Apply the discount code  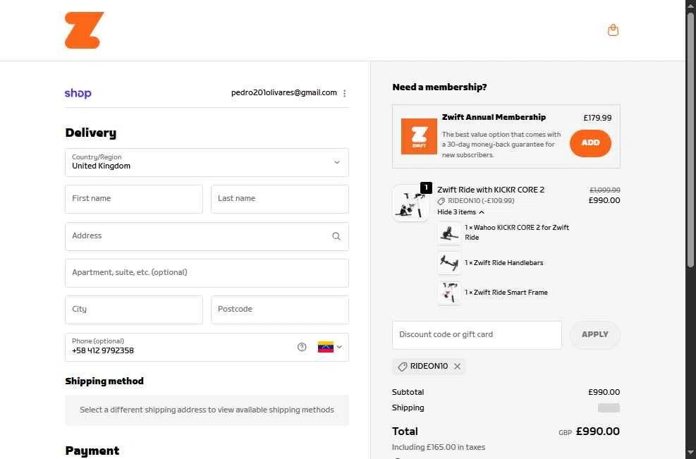pos(594,335)
